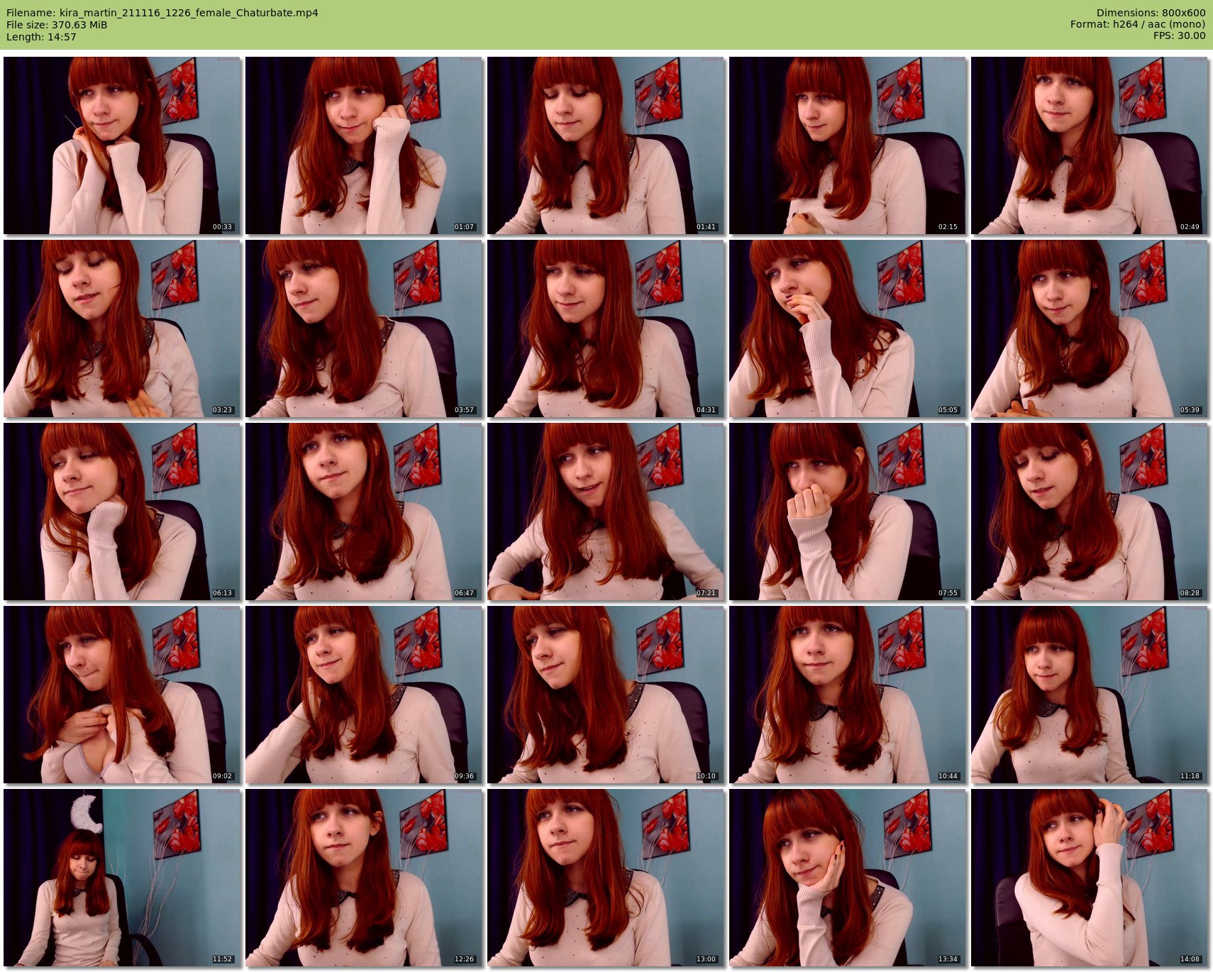The height and width of the screenshot is (972, 1213).
Task: Pick the frame at 06:47
Action: [x=364, y=512]
